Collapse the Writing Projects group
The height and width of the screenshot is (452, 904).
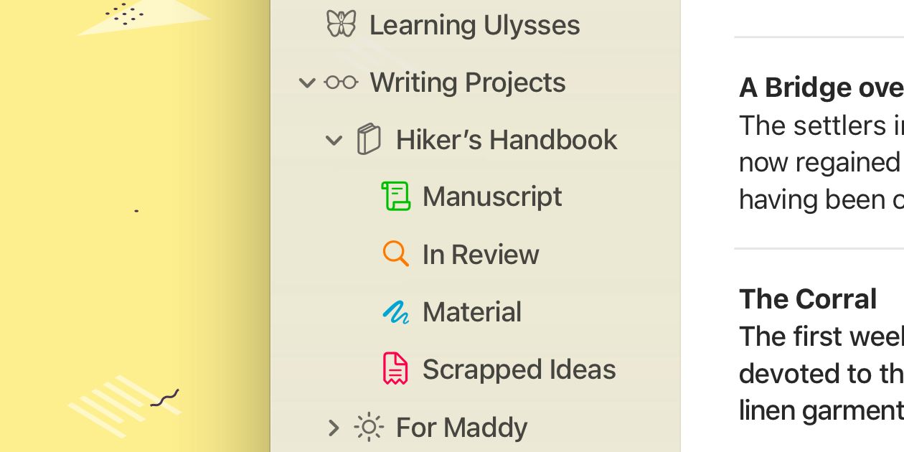coord(307,83)
